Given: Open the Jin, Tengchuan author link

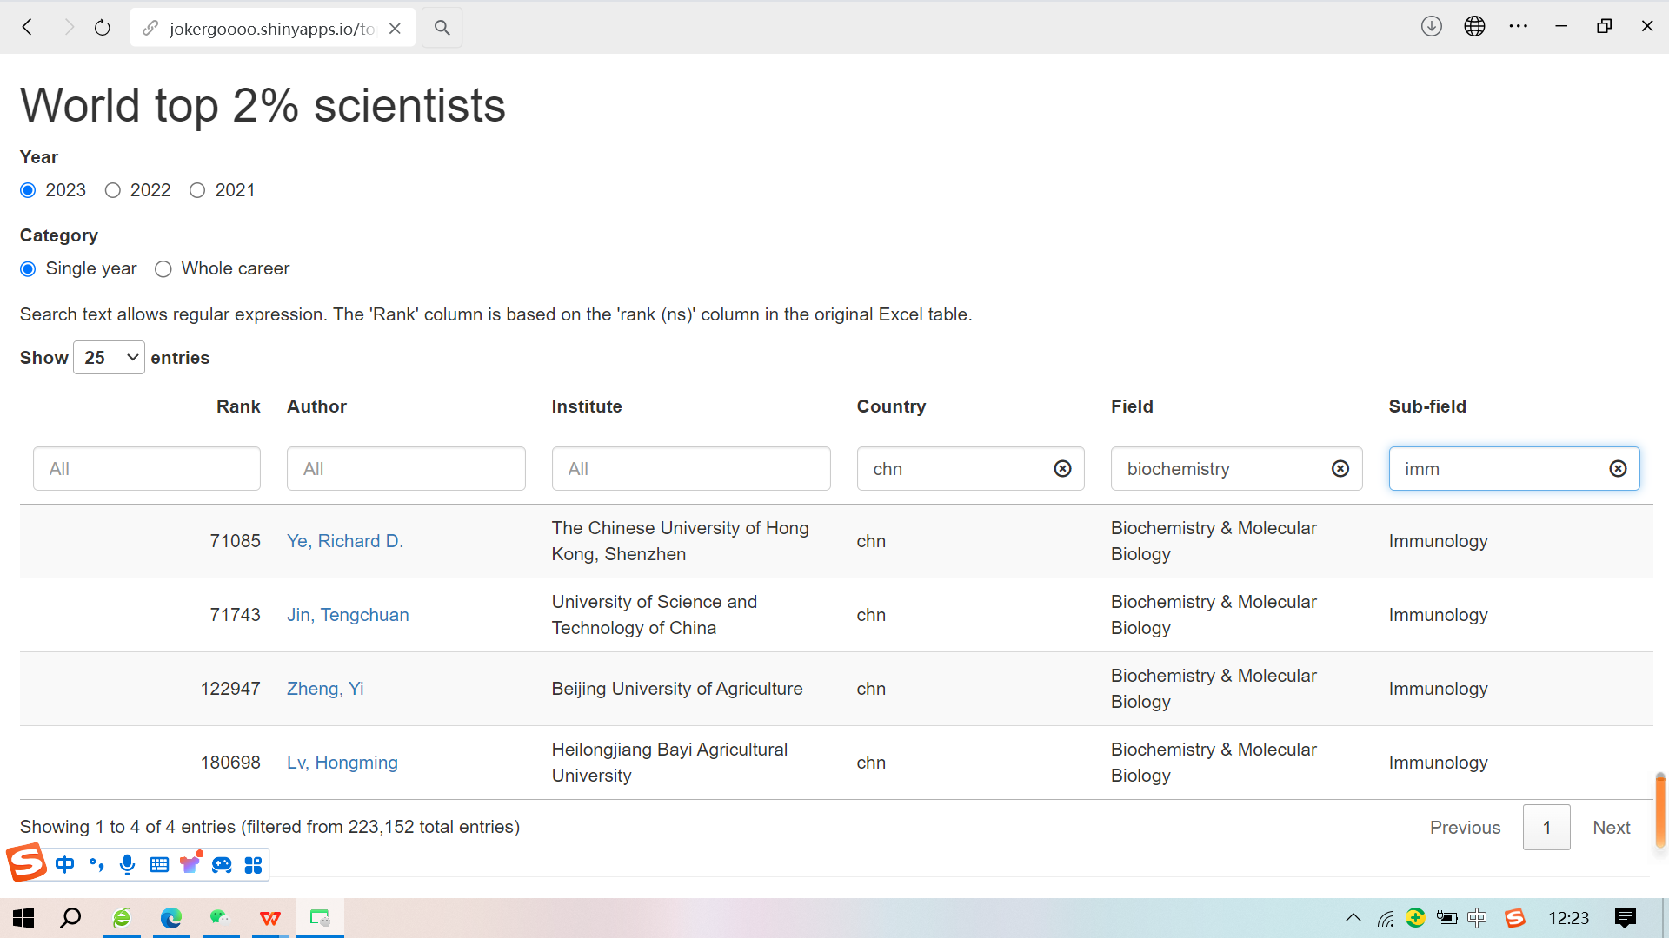Looking at the screenshot, I should coord(348,615).
